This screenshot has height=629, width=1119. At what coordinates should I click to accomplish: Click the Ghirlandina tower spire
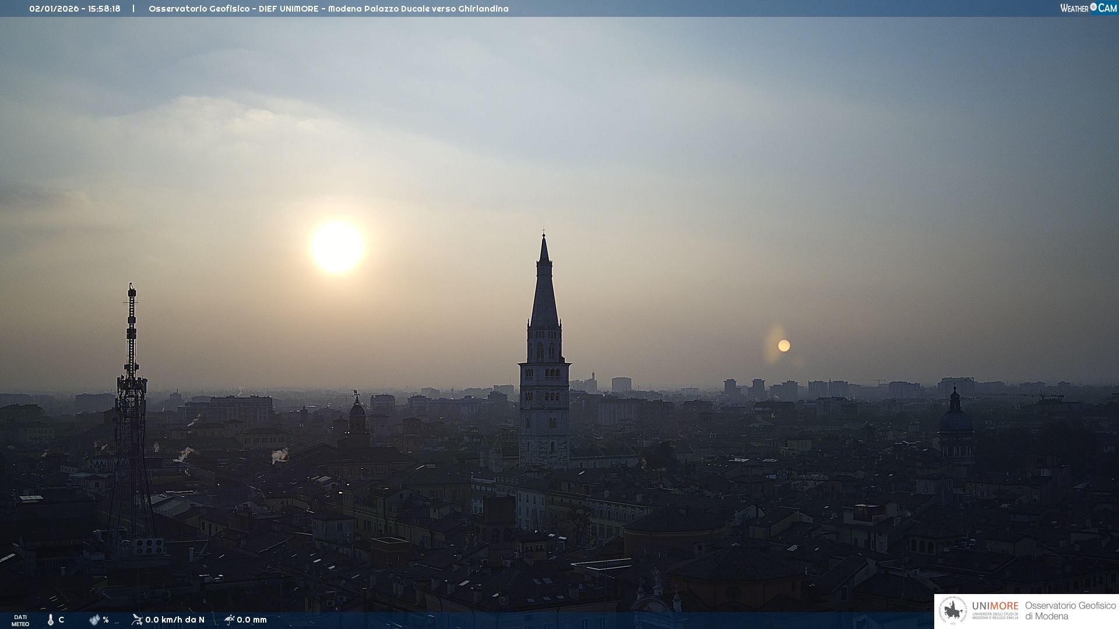tap(544, 291)
